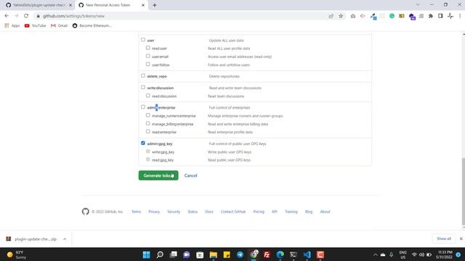Enable the user scope checkbox
Image resolution: width=465 pixels, height=261 pixels.
pos(143,40)
